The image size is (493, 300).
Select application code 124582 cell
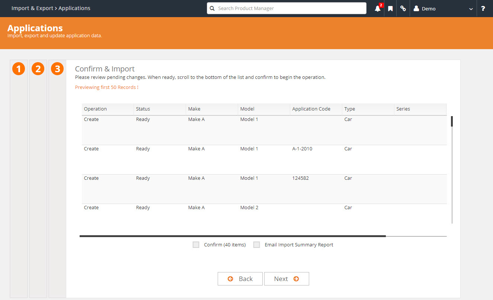(x=301, y=178)
